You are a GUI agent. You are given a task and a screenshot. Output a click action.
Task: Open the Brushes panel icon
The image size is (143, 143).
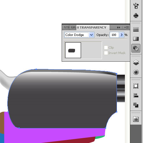tap(136, 6)
